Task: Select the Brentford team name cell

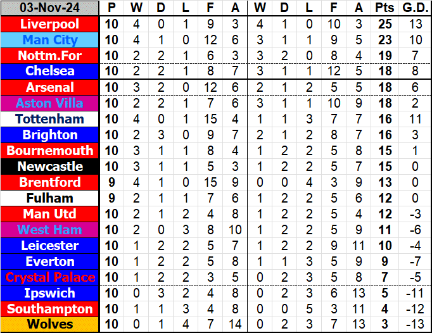Action: 50,182
